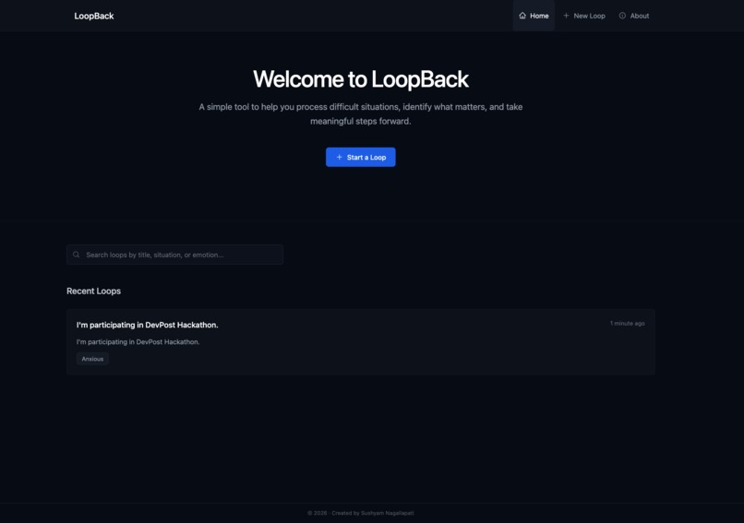The image size is (744, 523).
Task: Click the magnifier icon in search box
Action: tap(76, 255)
